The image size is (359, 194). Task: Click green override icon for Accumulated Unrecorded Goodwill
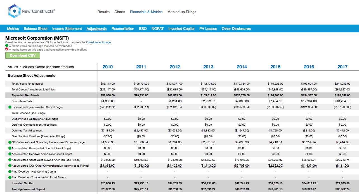(10, 148)
